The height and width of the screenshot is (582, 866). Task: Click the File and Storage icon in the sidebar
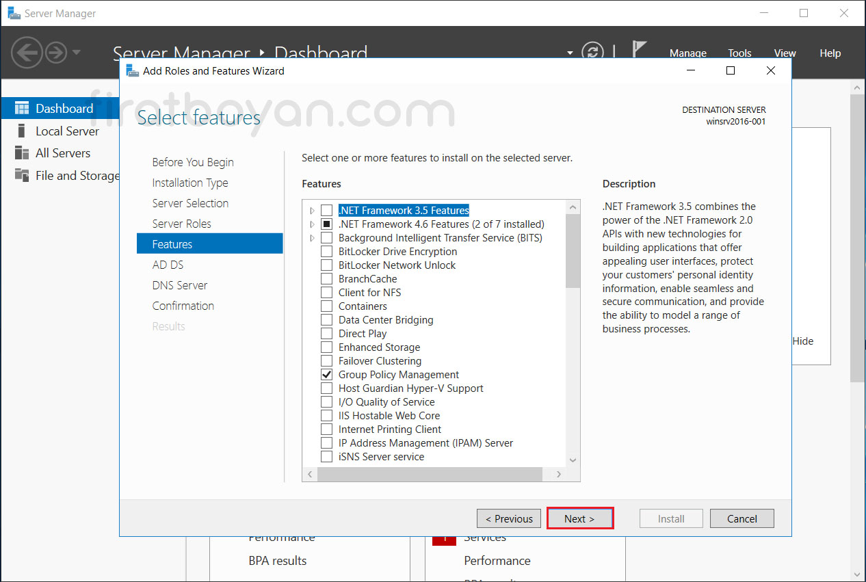(x=22, y=175)
